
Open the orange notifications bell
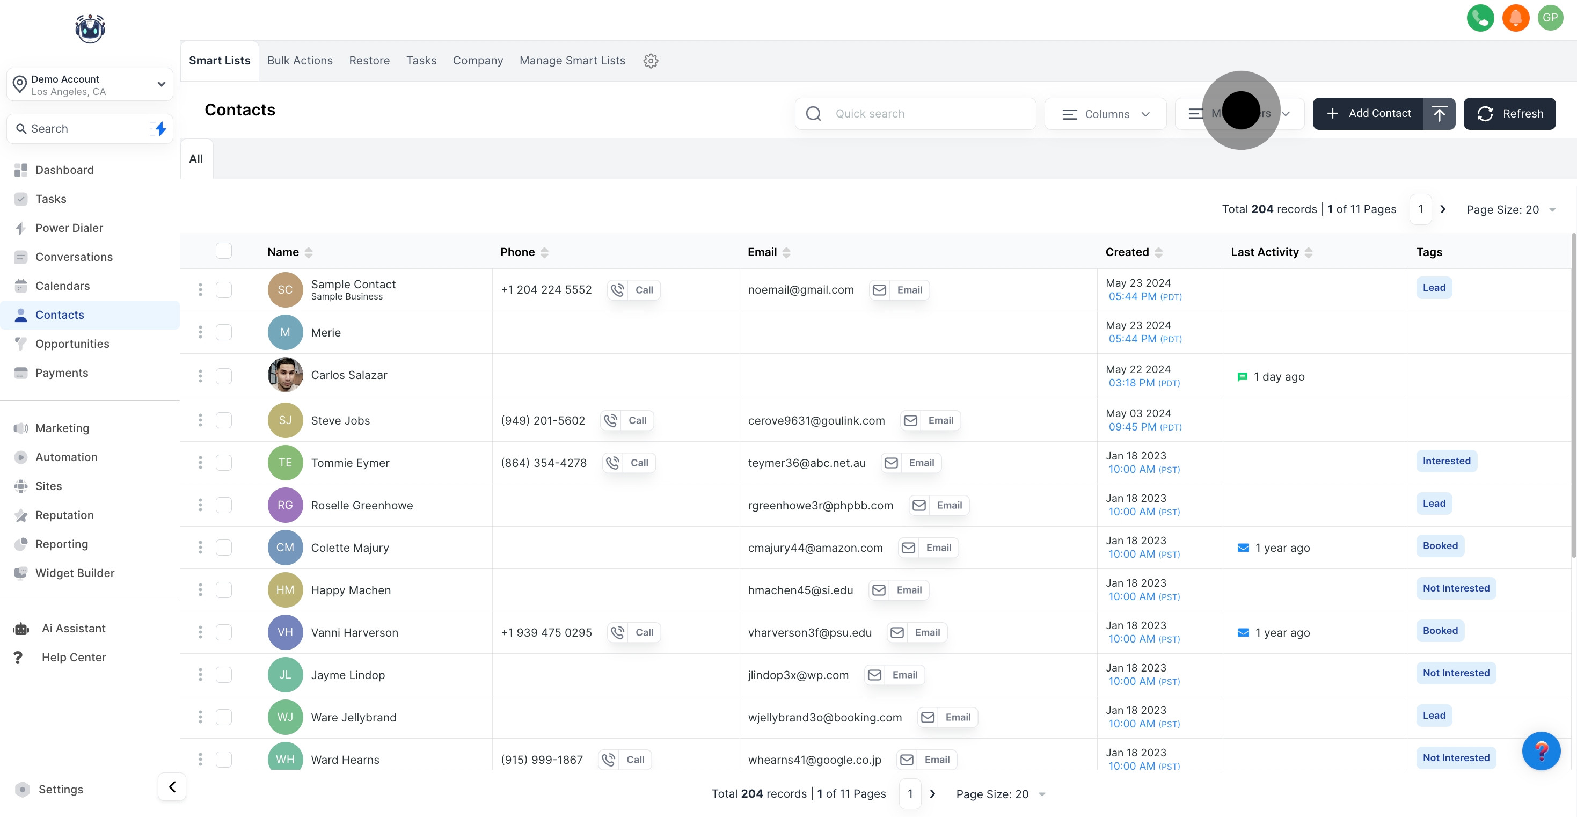(1515, 18)
